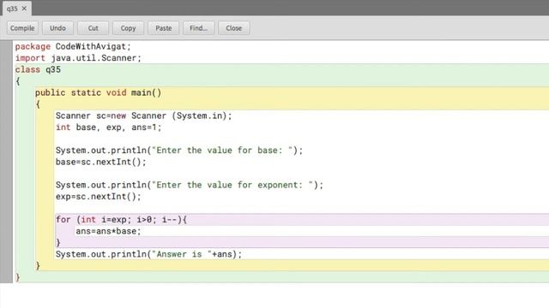Click the Undo button
The width and height of the screenshot is (549, 308).
(x=57, y=28)
